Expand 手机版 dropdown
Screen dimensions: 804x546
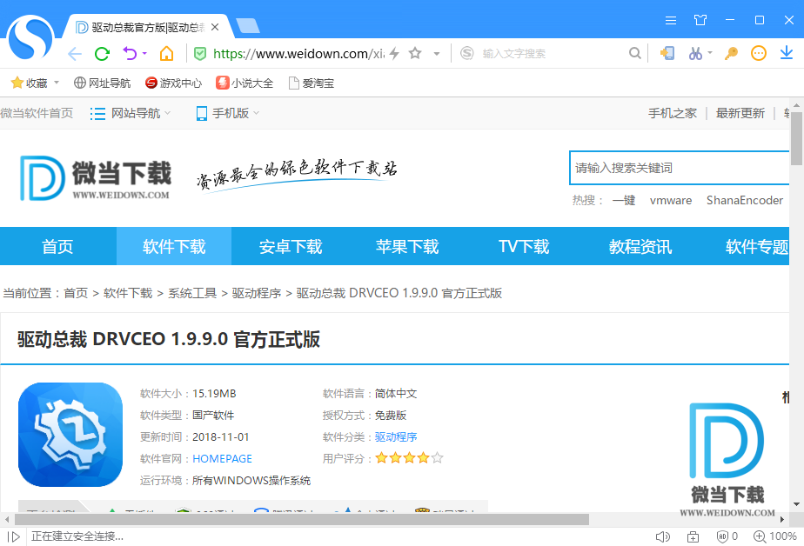pyautogui.click(x=228, y=113)
